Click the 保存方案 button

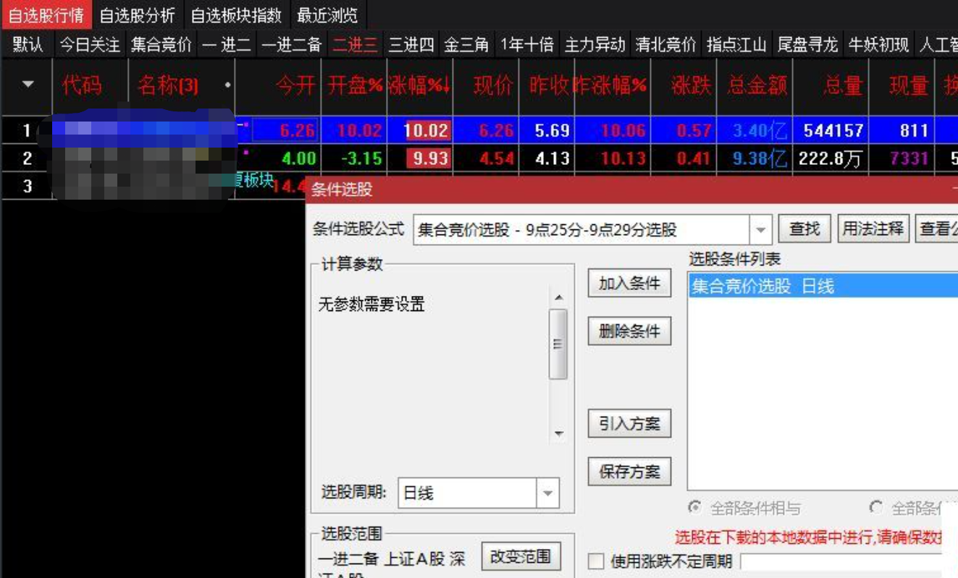[x=629, y=472]
